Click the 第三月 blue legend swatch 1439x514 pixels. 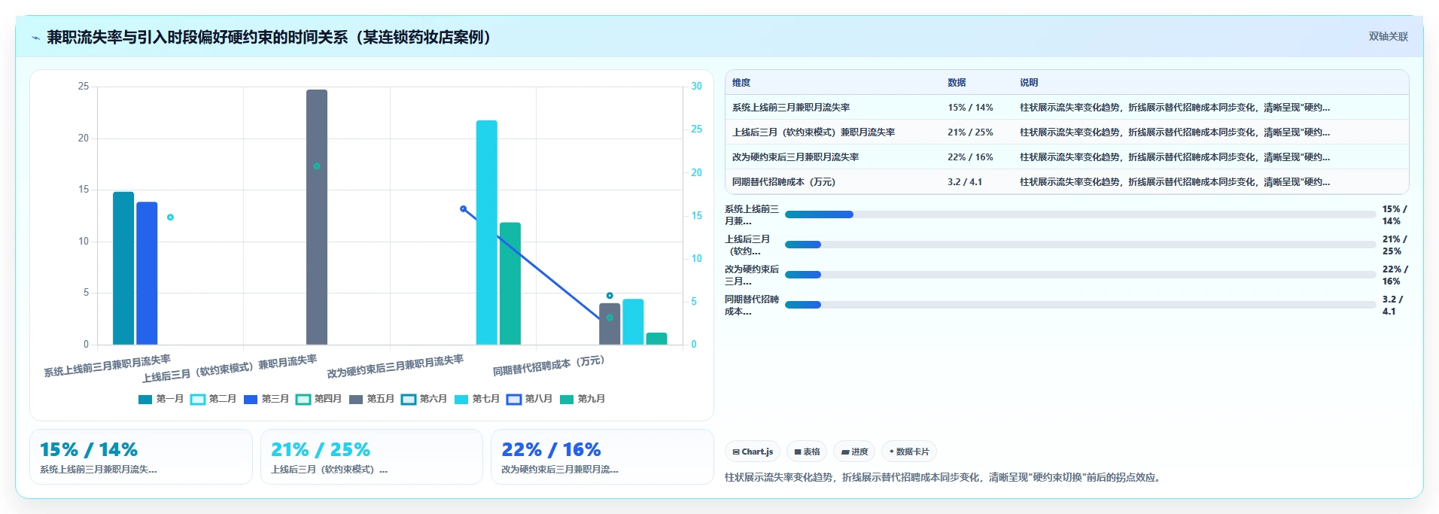click(251, 399)
